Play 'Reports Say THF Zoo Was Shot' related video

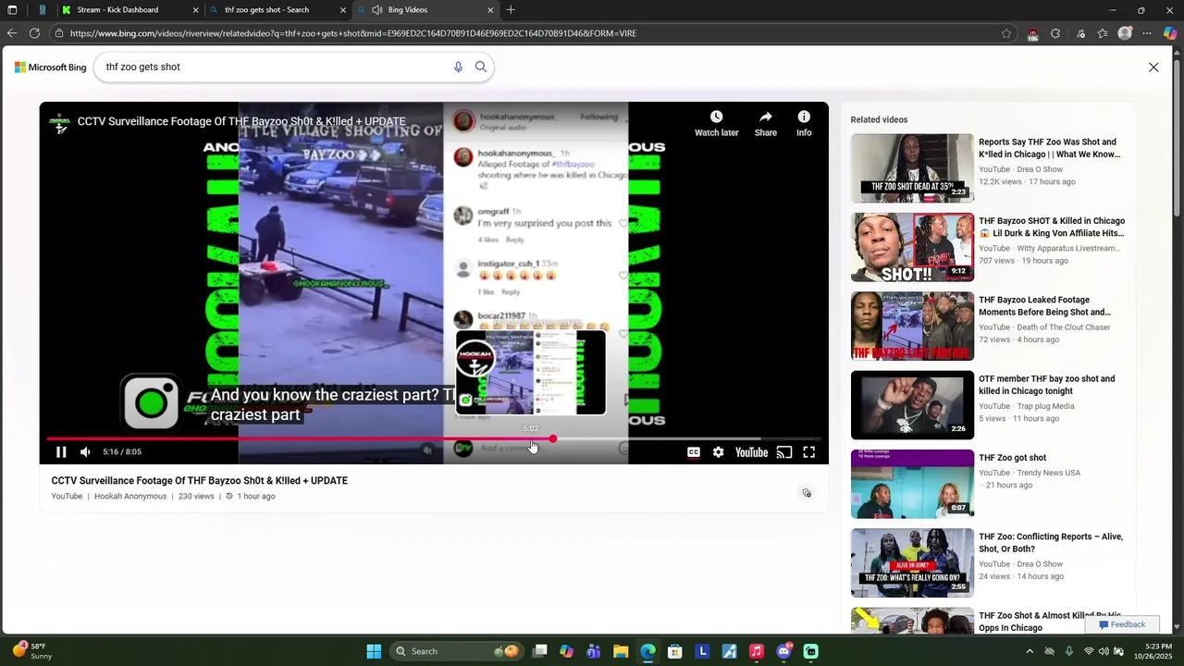coord(912,168)
